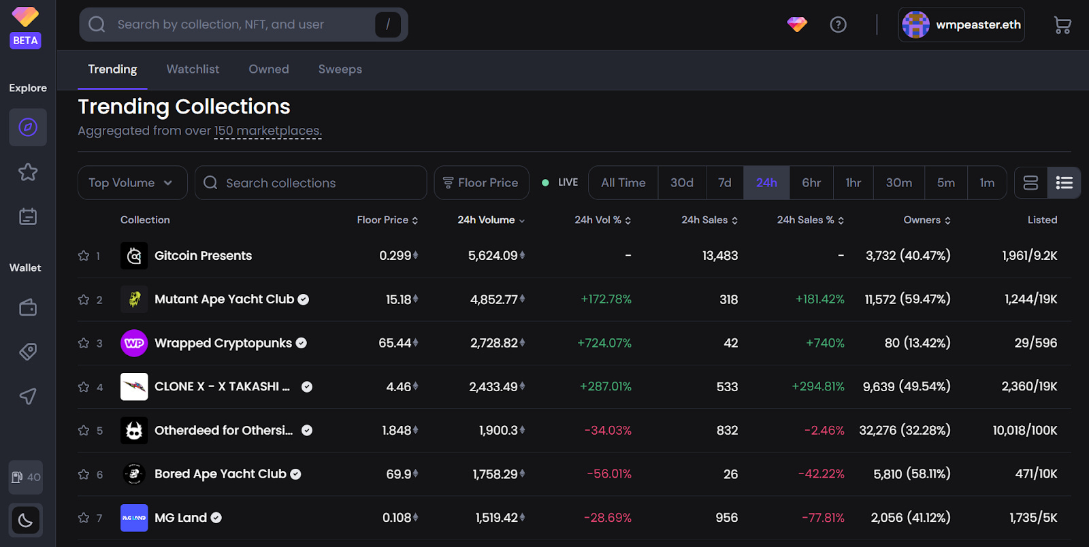Expand the Top Volume dropdown
Screen dimensions: 1089x547
[x=132, y=183]
